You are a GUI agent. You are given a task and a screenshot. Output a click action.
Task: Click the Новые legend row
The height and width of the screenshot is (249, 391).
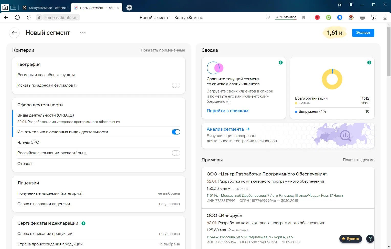point(332,103)
